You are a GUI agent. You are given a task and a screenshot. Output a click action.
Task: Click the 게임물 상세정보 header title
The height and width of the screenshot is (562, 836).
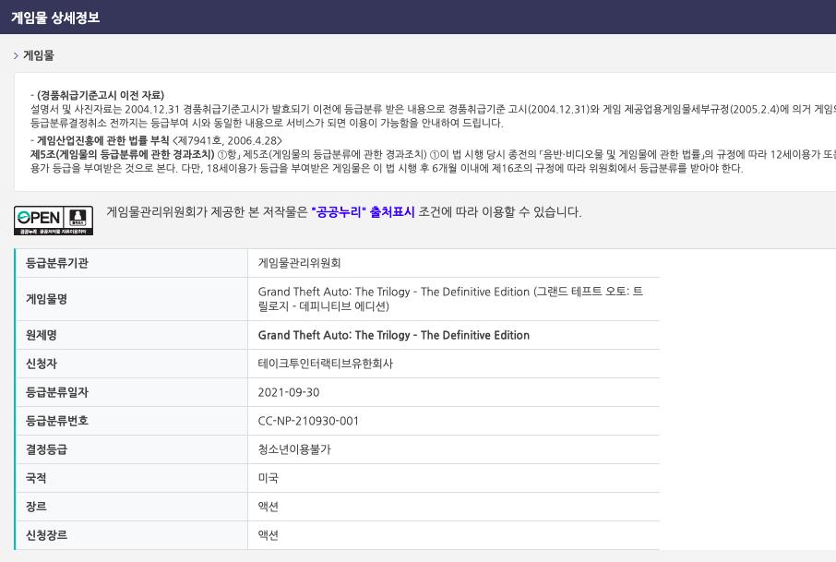[x=55, y=18]
